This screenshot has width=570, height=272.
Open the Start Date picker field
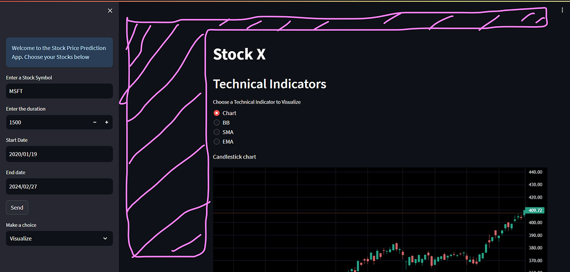click(59, 154)
